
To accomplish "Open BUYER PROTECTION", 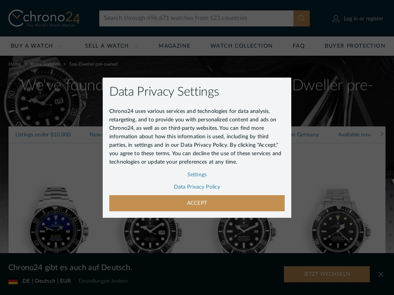I will [x=355, y=46].
